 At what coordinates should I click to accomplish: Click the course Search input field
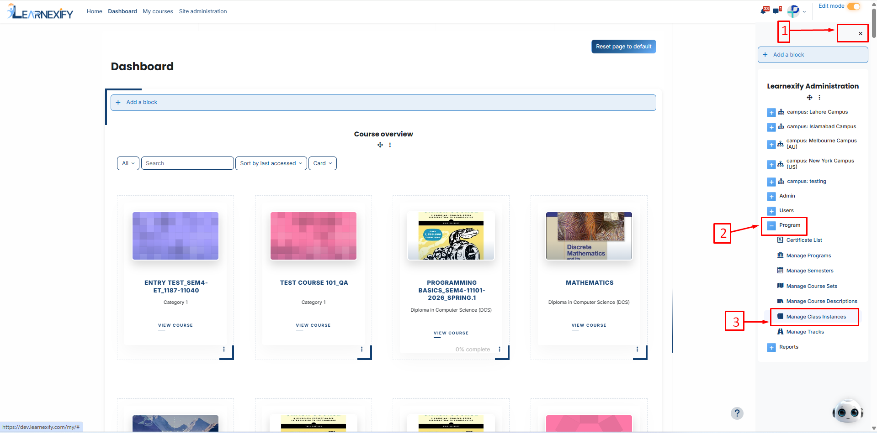pos(187,163)
